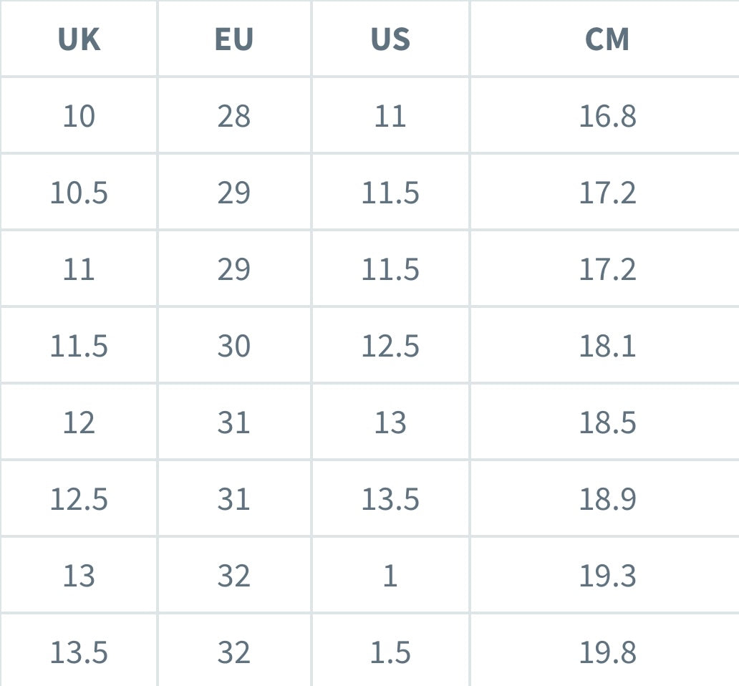
Task: Click the 18.9 CM cell
Action: point(607,500)
